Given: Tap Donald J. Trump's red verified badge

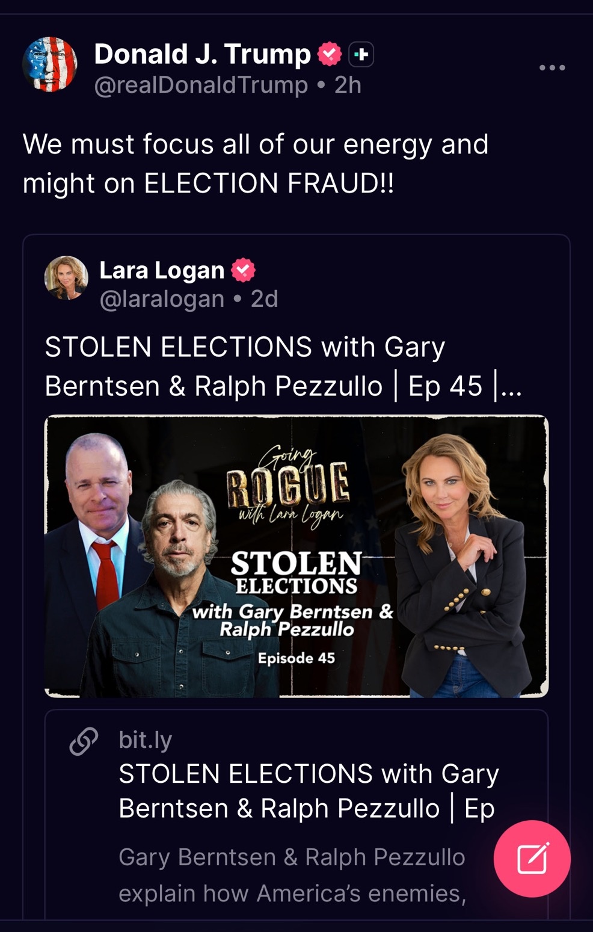Looking at the screenshot, I should 330,55.
